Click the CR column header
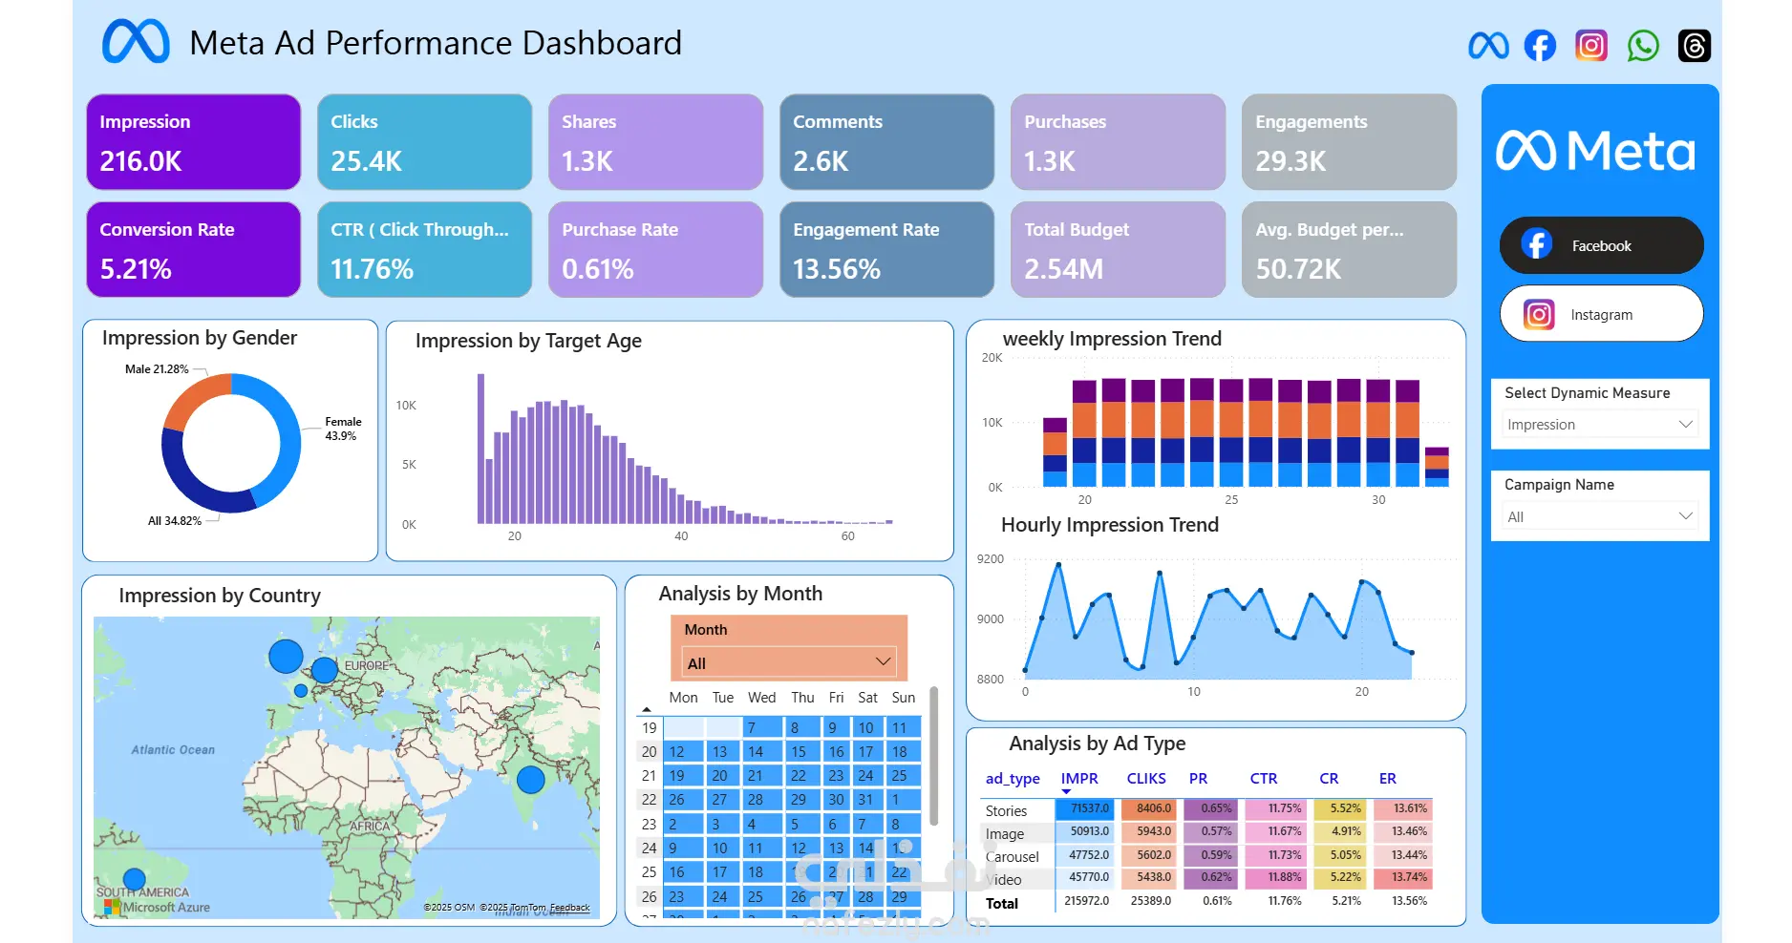1792x943 pixels. click(1329, 779)
